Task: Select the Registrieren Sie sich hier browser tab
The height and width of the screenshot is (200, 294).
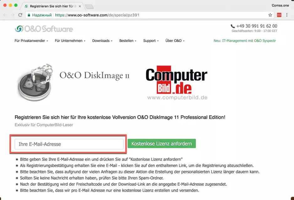Action: (53, 6)
